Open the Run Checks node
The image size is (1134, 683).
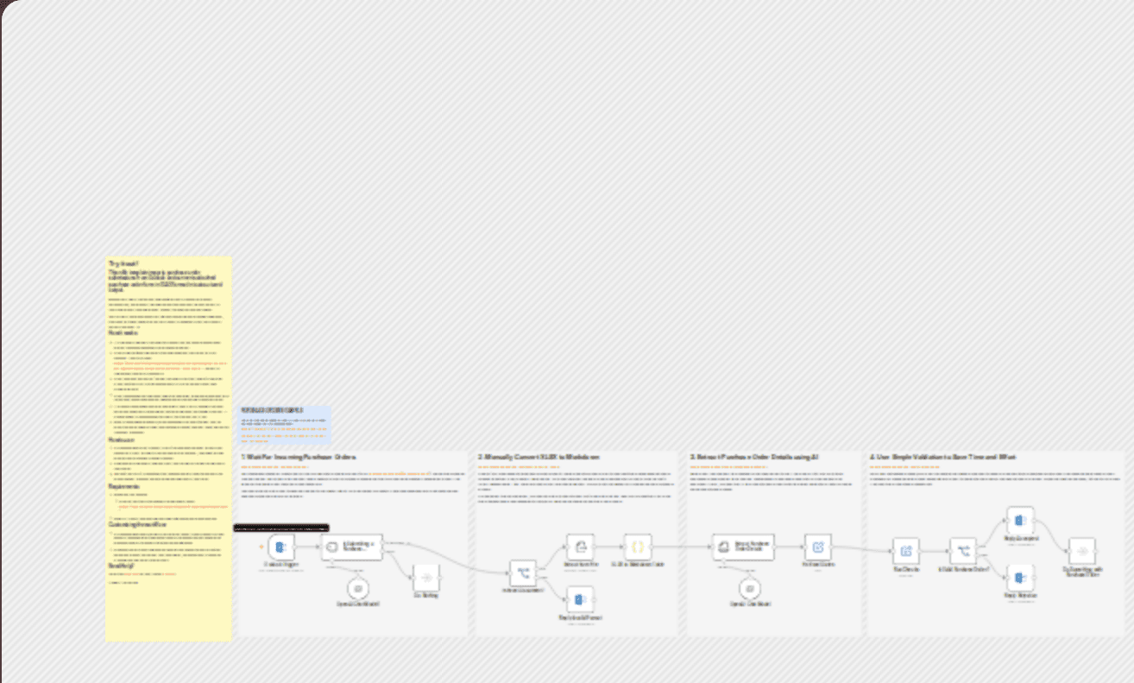(906, 551)
